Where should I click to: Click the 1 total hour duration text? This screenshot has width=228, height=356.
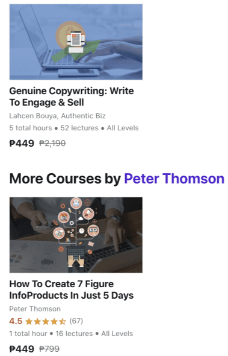pyautogui.click(x=28, y=334)
